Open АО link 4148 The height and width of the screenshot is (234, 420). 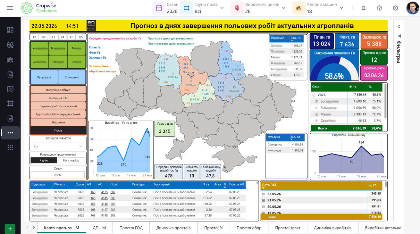coord(105,216)
